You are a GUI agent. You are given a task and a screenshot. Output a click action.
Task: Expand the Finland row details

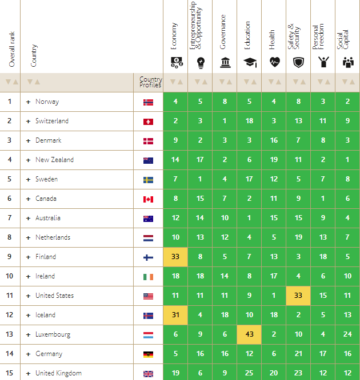pos(28,257)
